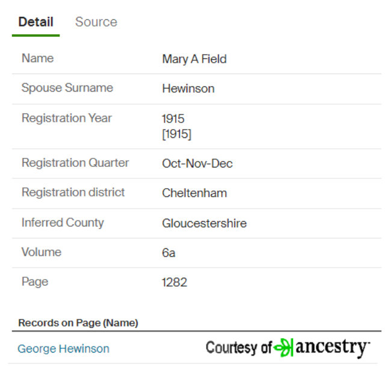Click the Spouse Surname label

(x=67, y=88)
